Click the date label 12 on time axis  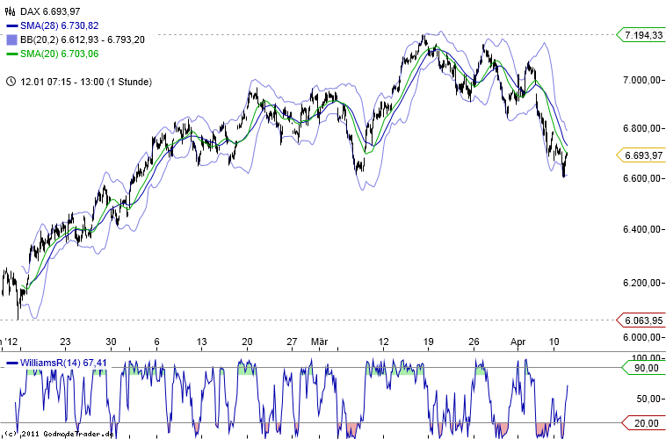pyautogui.click(x=384, y=342)
